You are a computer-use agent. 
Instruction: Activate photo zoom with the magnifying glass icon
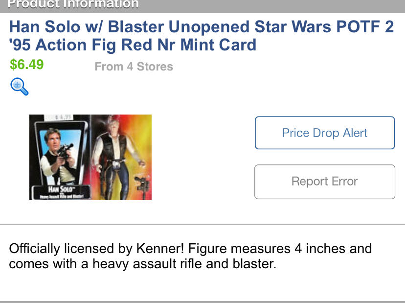(x=19, y=87)
